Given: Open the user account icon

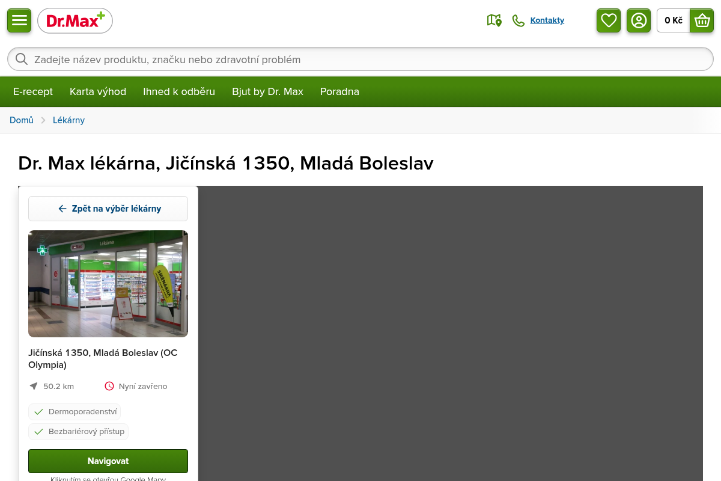Looking at the screenshot, I should click(639, 20).
